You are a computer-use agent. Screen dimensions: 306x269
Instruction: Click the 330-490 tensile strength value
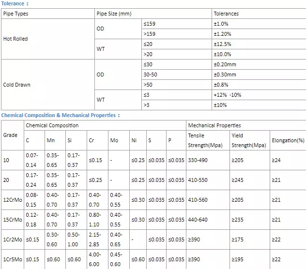pyautogui.click(x=198, y=160)
